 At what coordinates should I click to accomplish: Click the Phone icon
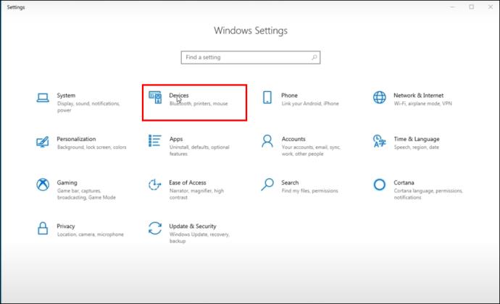(267, 98)
